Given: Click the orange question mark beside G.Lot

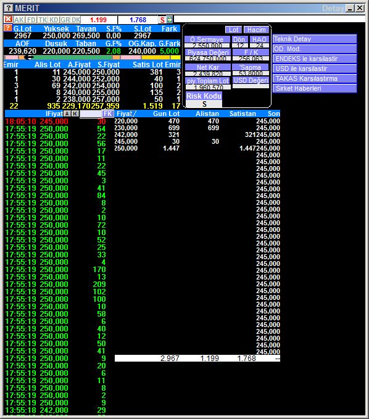Looking at the screenshot, I should click(x=8, y=28).
